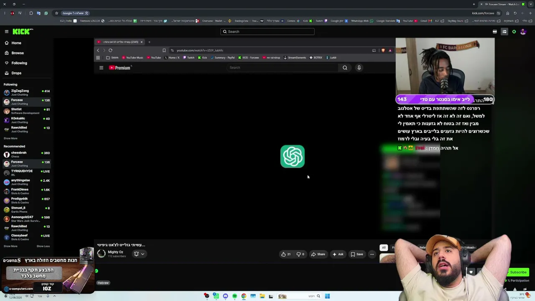Click the green Kick icon beside avatar
Screen dimensions: 535x301
514,32
